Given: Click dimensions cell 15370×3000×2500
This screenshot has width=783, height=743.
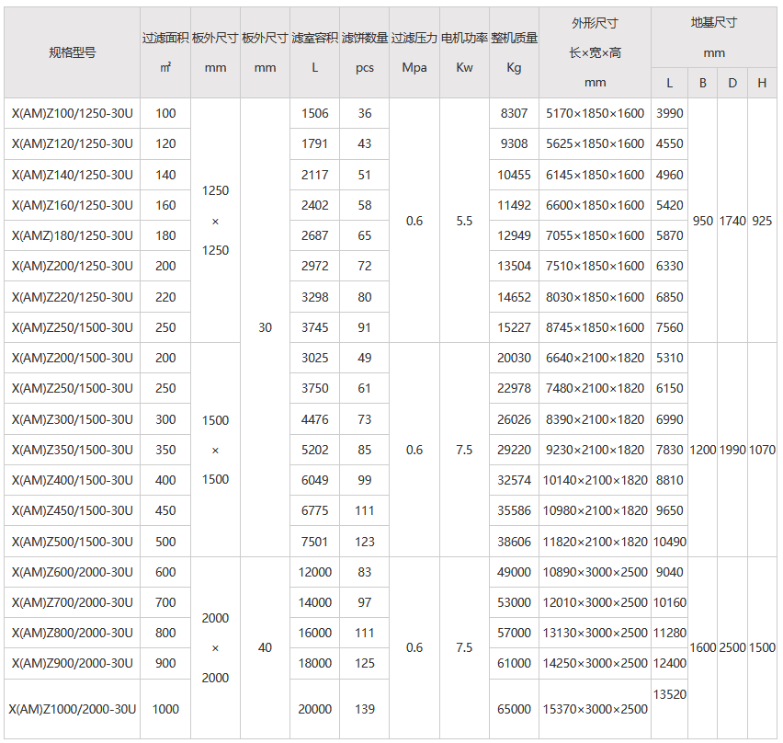Looking at the screenshot, I should (x=595, y=709).
